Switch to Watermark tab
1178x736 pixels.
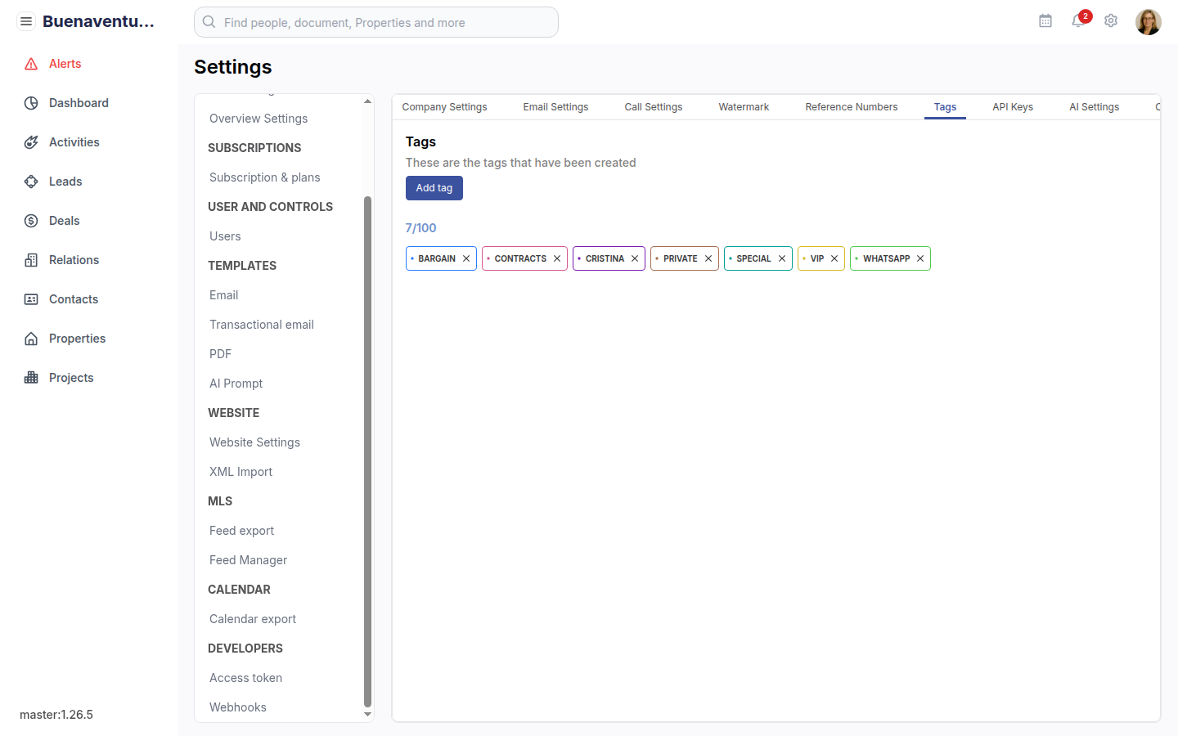coord(744,107)
